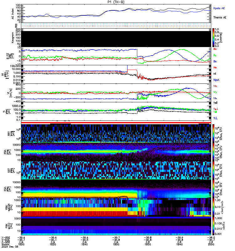235x251 pixels.
Task: Click the 1820 time axis tick label
Action: tap(148, 244)
